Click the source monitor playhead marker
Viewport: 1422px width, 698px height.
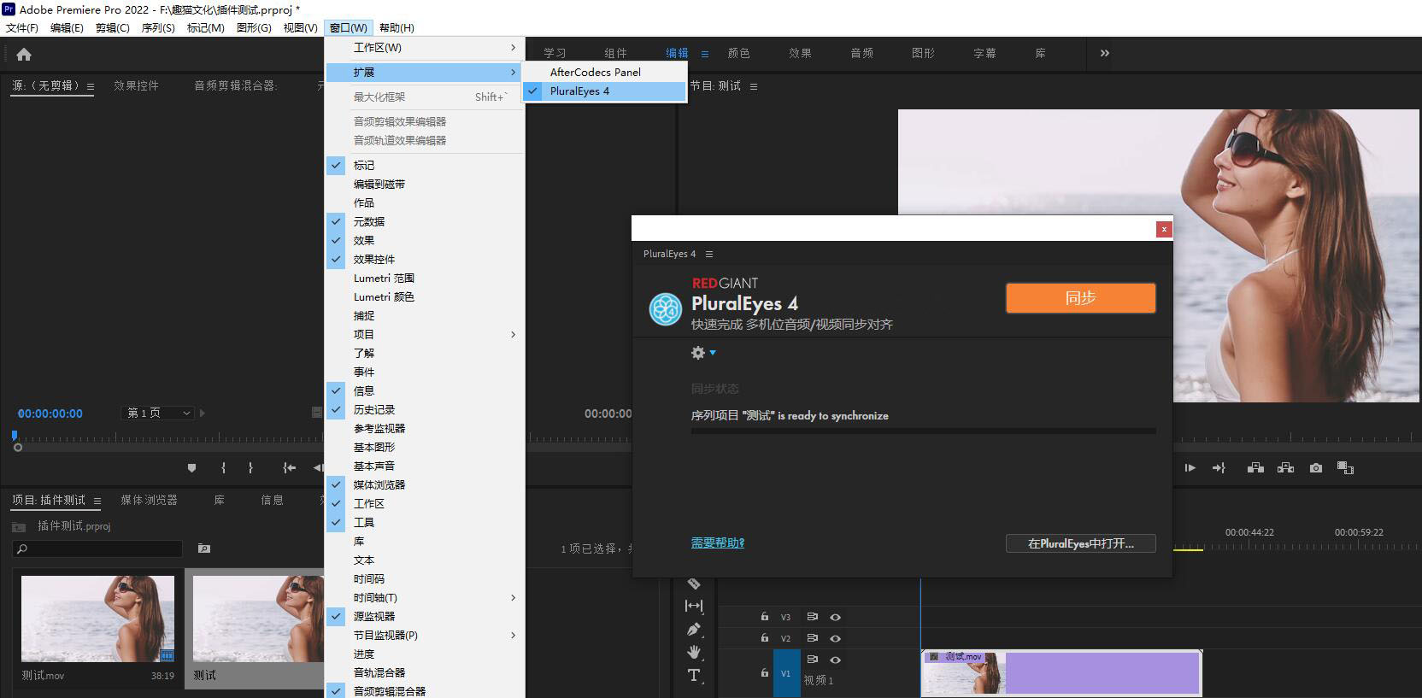click(15, 436)
